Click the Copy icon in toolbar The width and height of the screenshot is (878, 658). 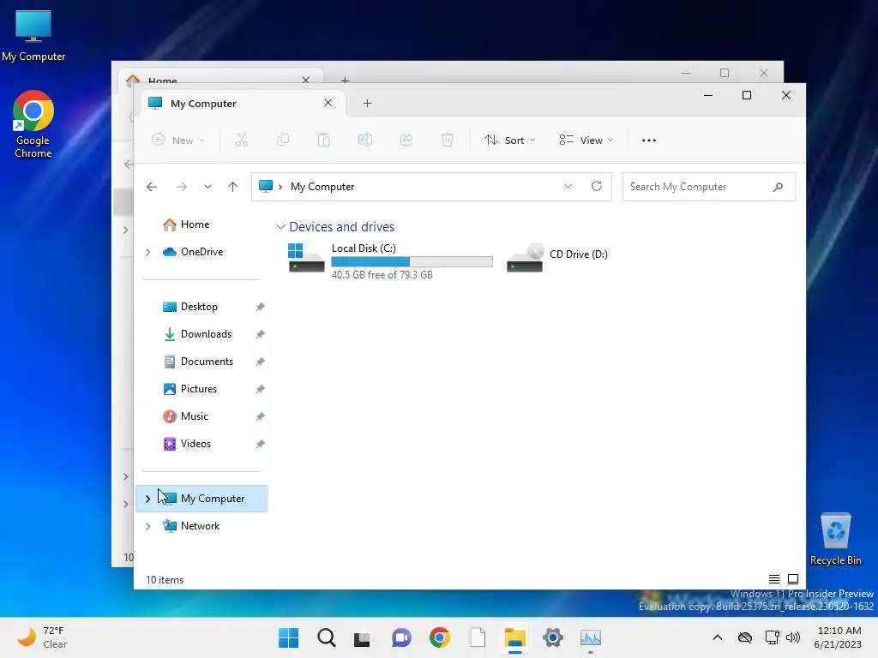(283, 140)
